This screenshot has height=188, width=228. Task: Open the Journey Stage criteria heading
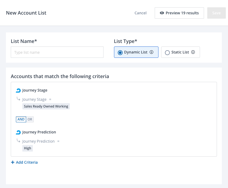(35, 90)
